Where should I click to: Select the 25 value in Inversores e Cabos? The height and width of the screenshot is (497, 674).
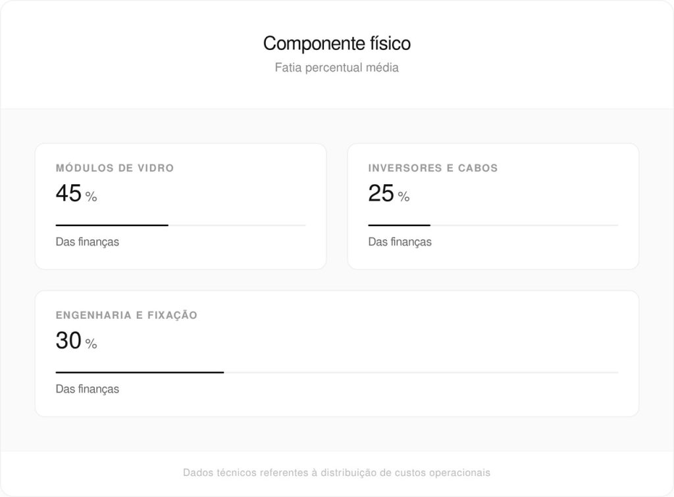(381, 194)
